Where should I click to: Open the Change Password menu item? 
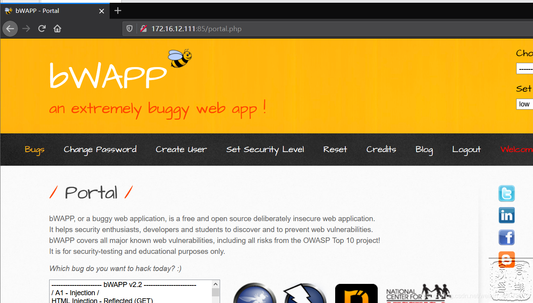tap(100, 150)
